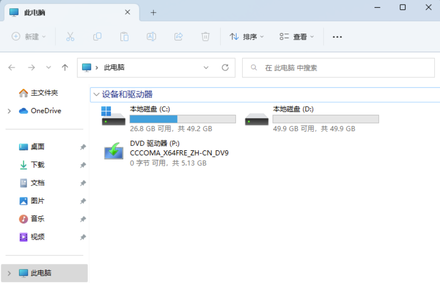Click the pin icon beside 视频
440x283 pixels.
83,238
